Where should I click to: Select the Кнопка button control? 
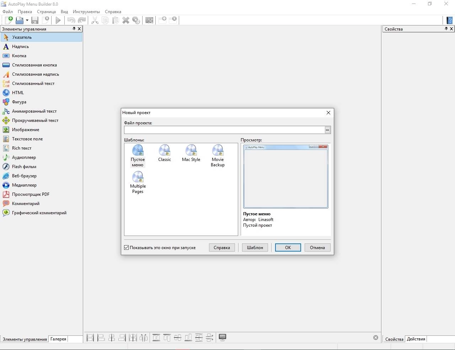[x=41, y=56]
